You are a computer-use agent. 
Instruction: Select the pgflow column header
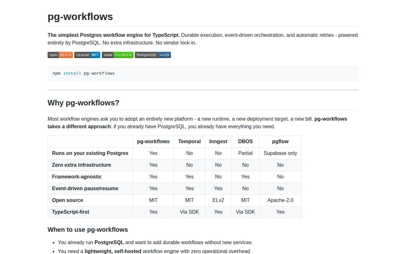click(x=280, y=142)
